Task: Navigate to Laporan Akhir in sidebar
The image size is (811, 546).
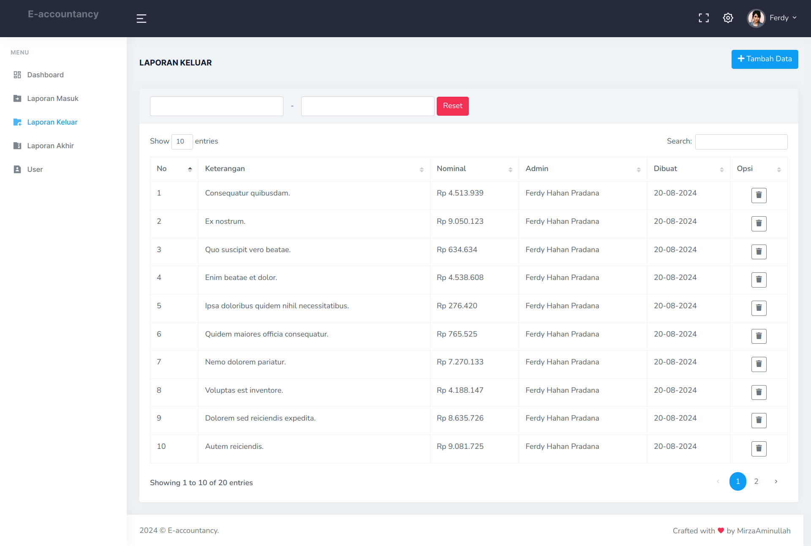Action: pos(50,146)
